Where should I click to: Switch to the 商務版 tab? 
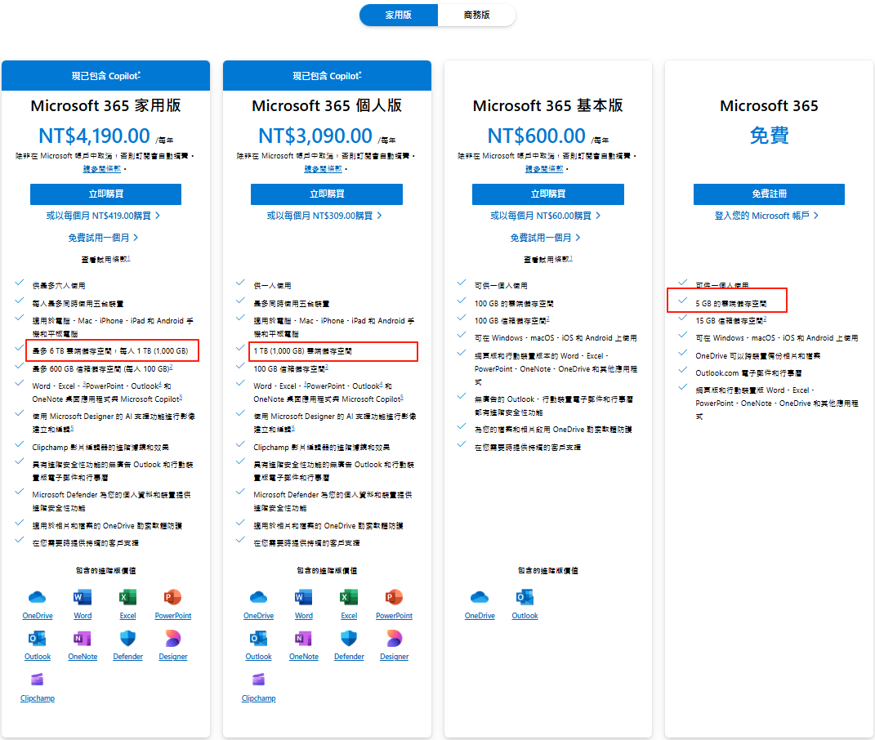coord(476,15)
